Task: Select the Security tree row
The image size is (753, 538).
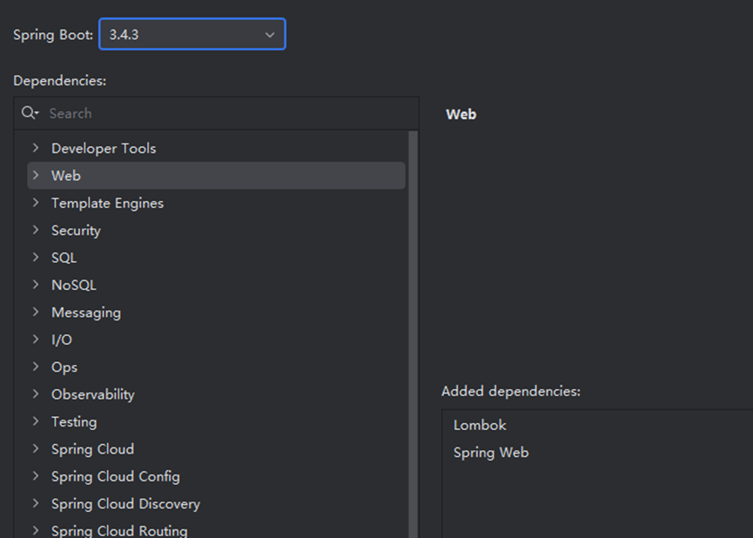Action: (216, 230)
